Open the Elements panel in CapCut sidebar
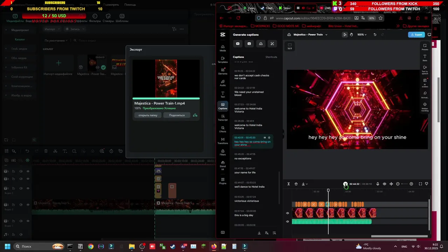The width and height of the screenshot is (448, 252). point(223,71)
